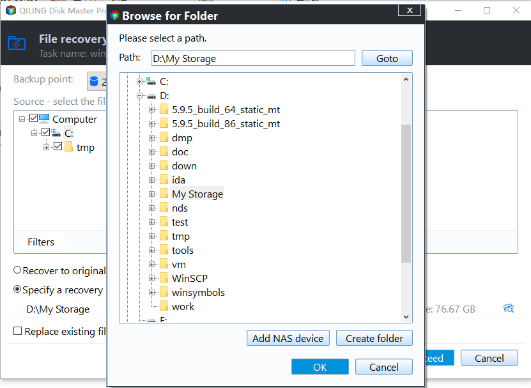Click the dmp folder icon

click(164, 137)
